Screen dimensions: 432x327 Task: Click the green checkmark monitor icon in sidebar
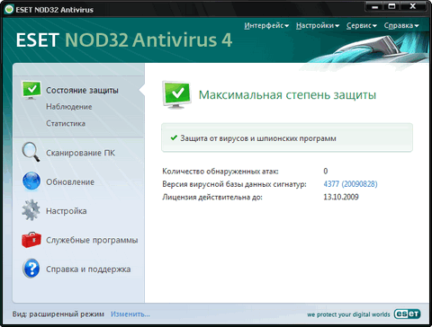[31, 90]
